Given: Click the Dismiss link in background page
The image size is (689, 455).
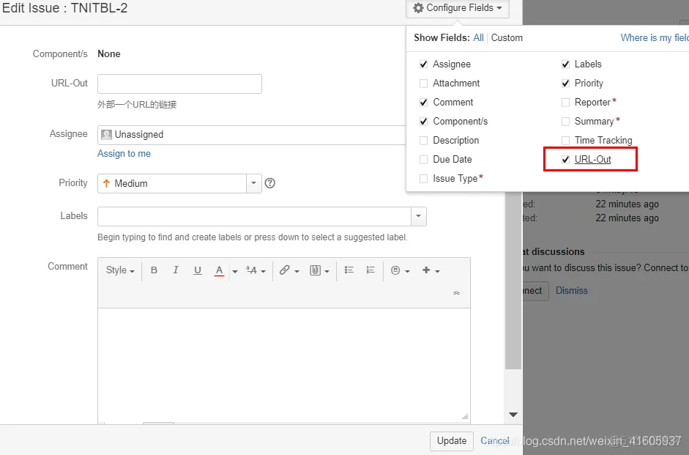Looking at the screenshot, I should 572,291.
